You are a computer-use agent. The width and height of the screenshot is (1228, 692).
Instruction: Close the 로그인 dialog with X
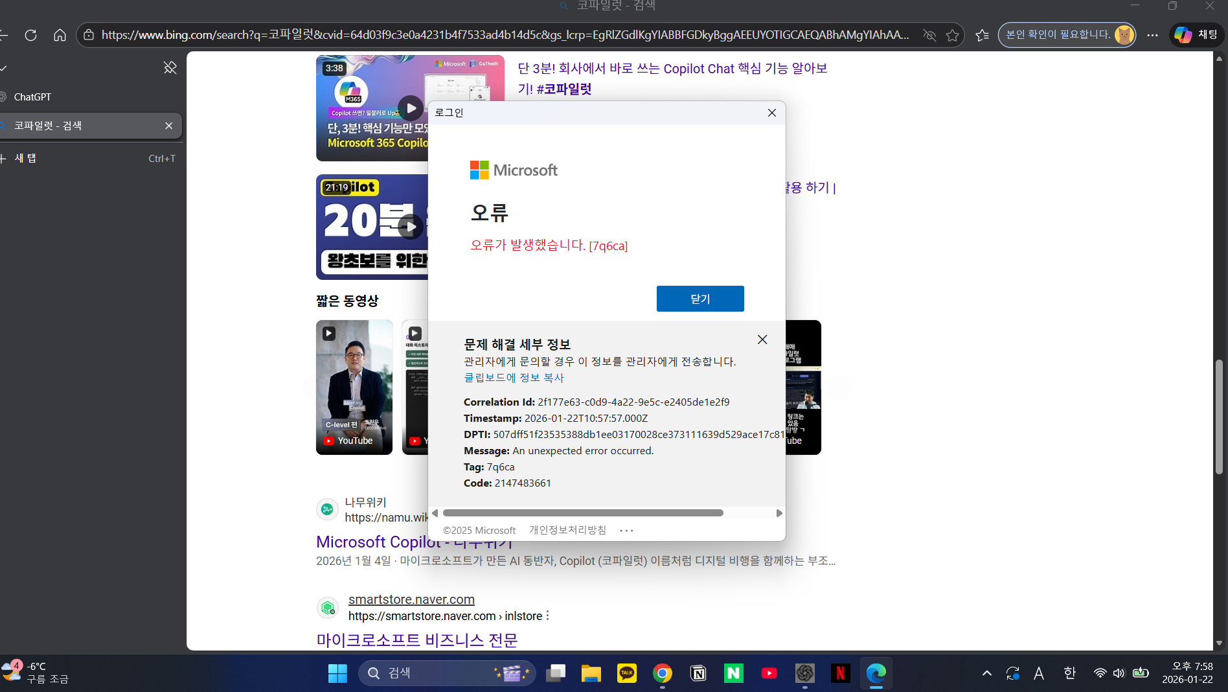771,113
